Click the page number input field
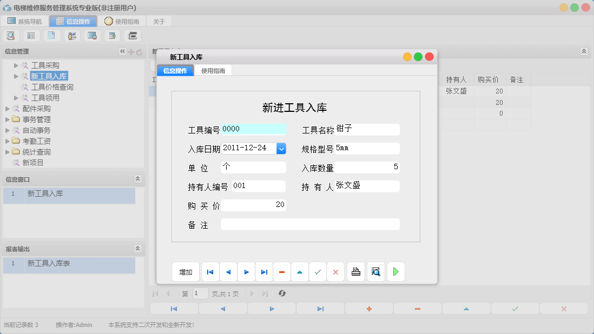This screenshot has width=594, height=334. click(200, 293)
